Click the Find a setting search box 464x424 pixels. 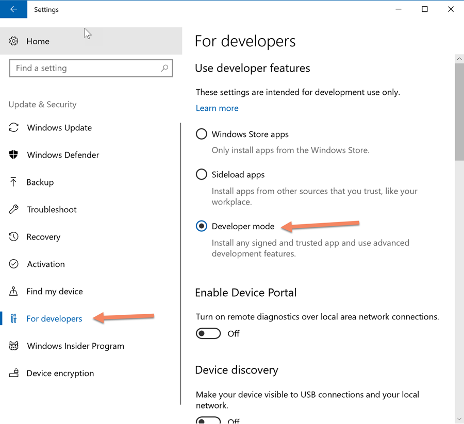click(85, 68)
